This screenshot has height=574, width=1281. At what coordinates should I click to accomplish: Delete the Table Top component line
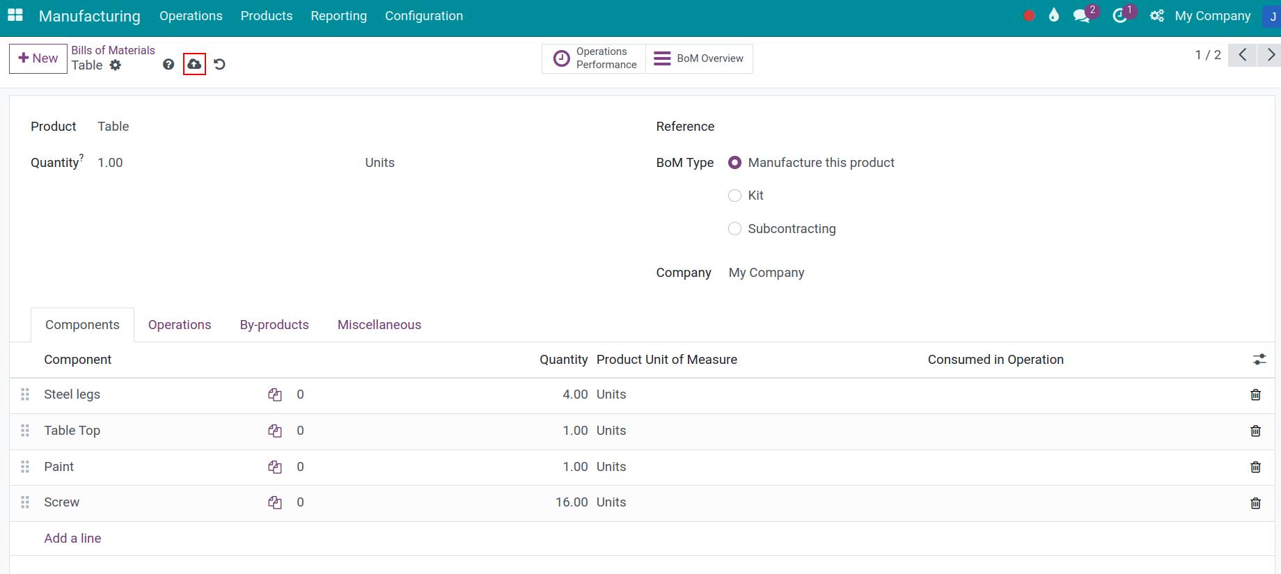(x=1255, y=431)
